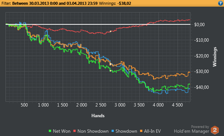Click the data point marker on orange line
The height and width of the screenshot is (136, 224).
point(111,64)
